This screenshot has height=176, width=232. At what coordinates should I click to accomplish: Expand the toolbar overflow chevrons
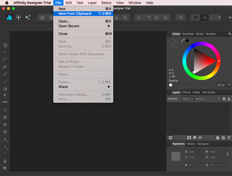[230, 18]
